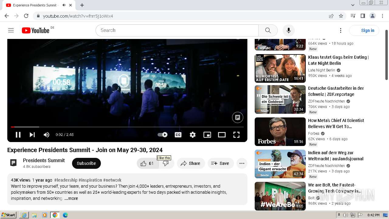Open Presidents Summit channel avatar
Viewport: 389px width, 219px height.
[x=13, y=163]
